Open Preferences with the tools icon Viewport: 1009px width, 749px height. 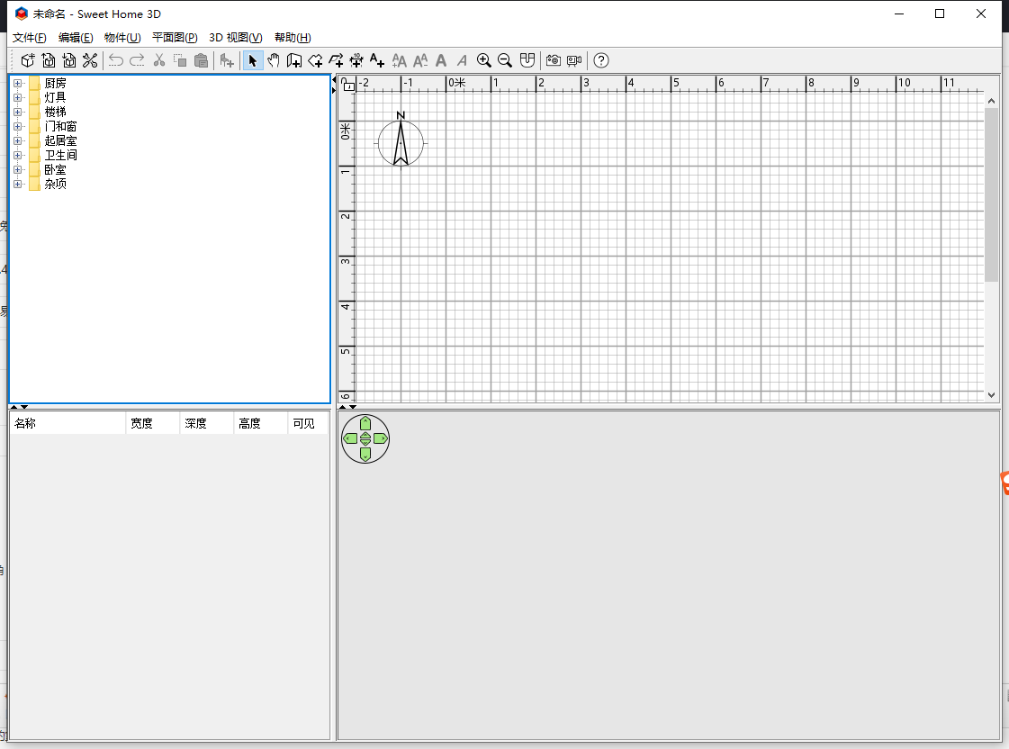89,60
